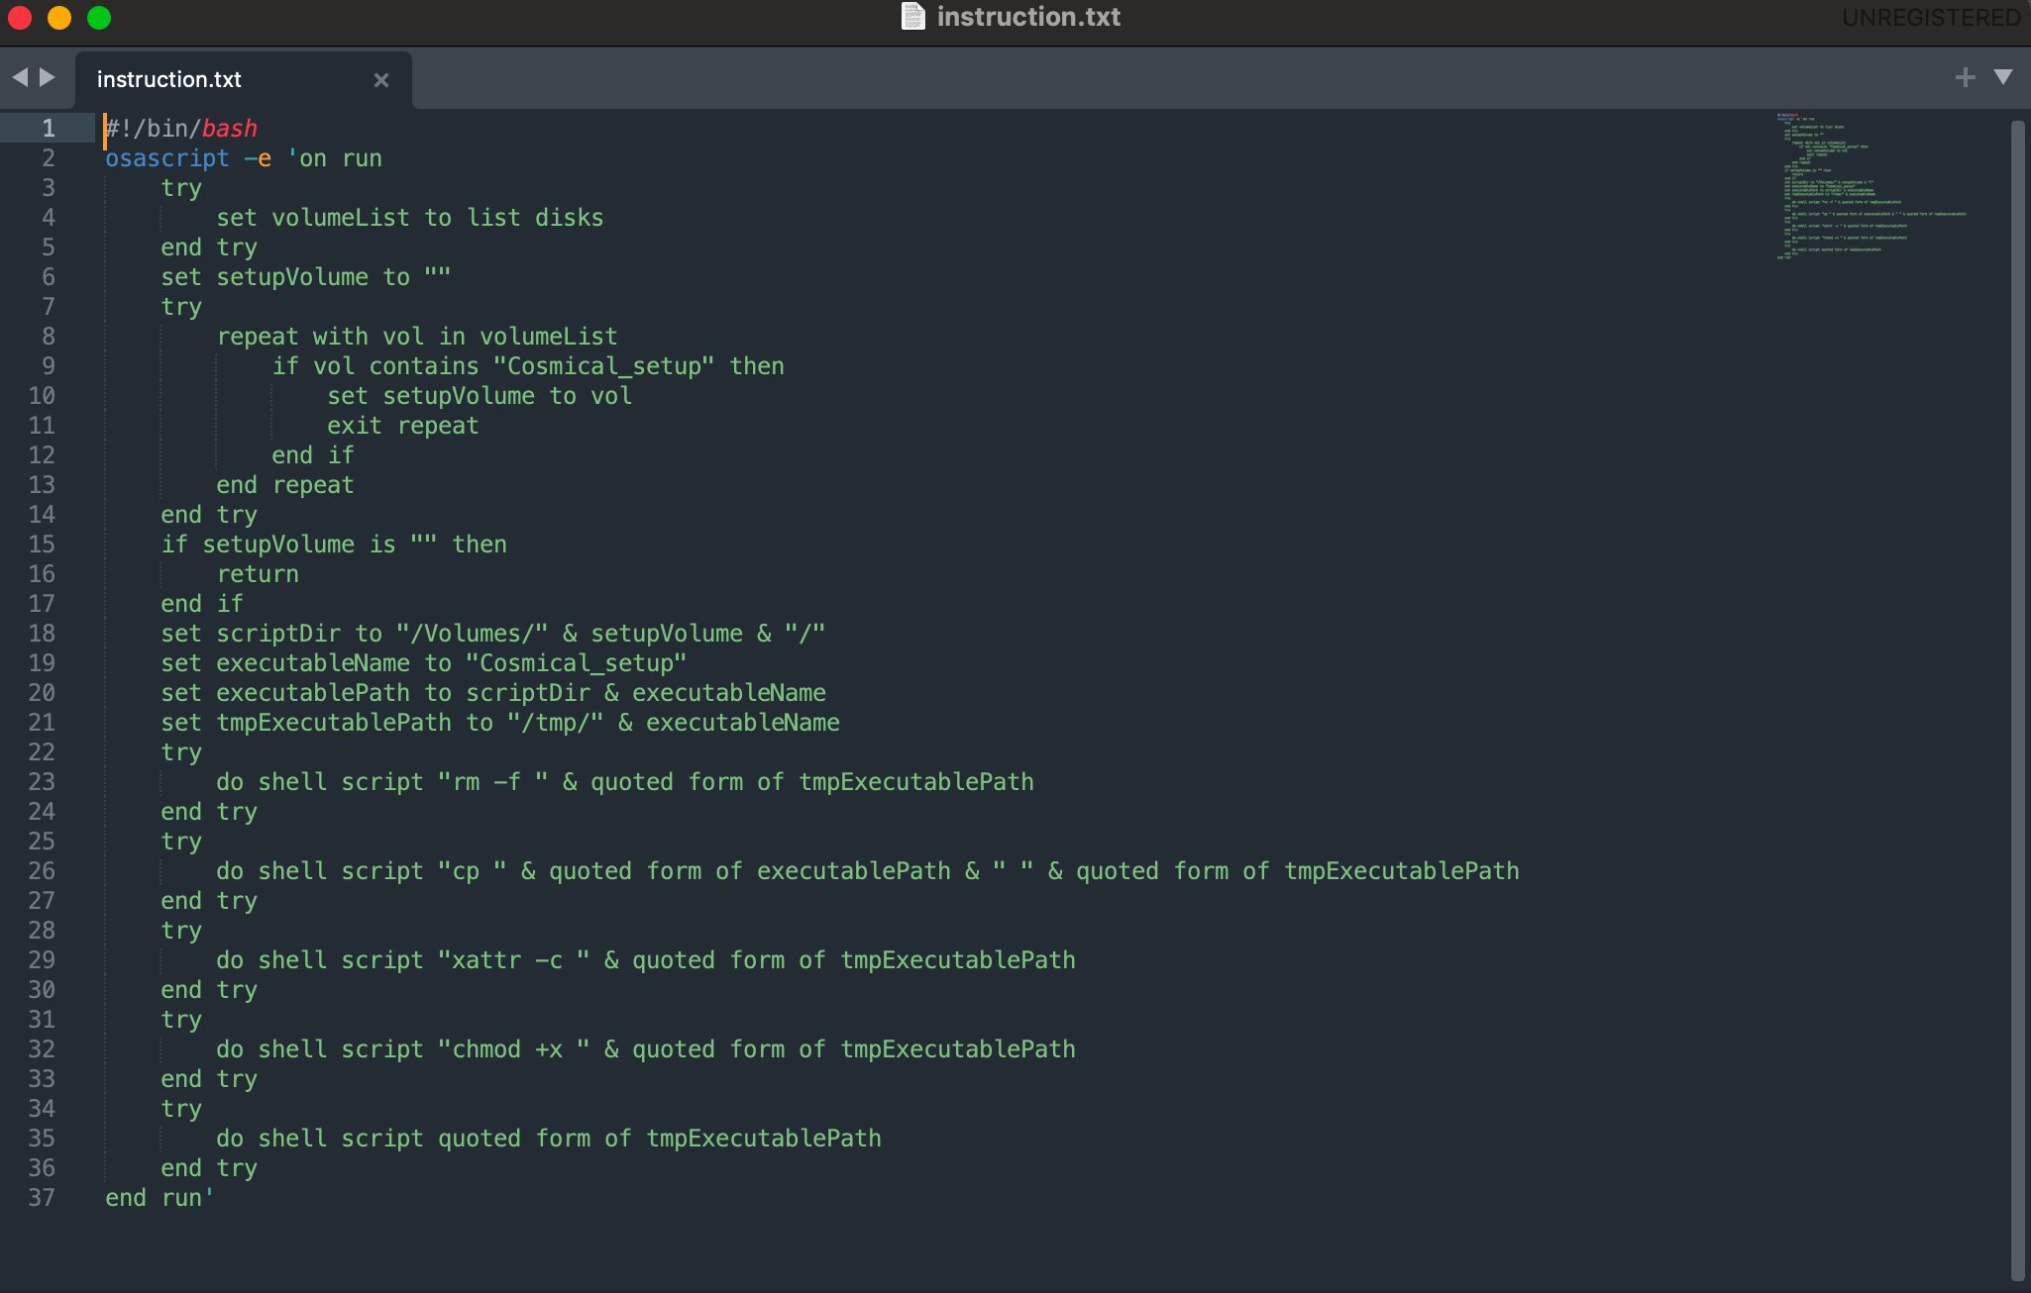Click the forward navigation arrow in tab bar
Image resolution: width=2031 pixels, height=1293 pixels.
tap(47, 77)
